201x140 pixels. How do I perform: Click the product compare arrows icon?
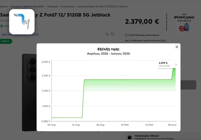[107, 34]
